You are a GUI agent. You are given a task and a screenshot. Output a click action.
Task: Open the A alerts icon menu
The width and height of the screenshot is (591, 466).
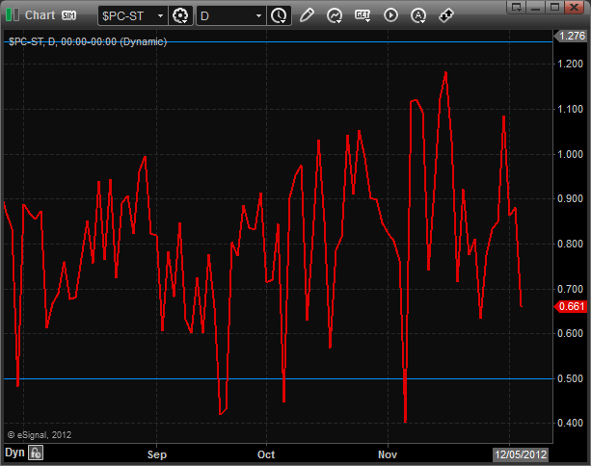pos(418,15)
